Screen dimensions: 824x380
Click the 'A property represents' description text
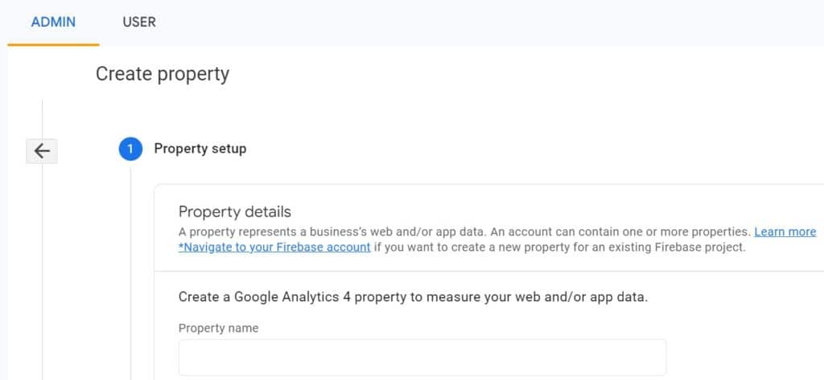coord(464,231)
